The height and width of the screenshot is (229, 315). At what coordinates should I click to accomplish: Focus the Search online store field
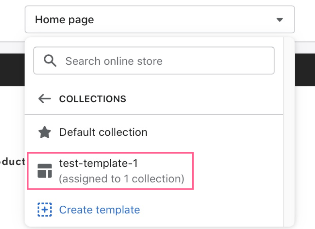coord(154,61)
